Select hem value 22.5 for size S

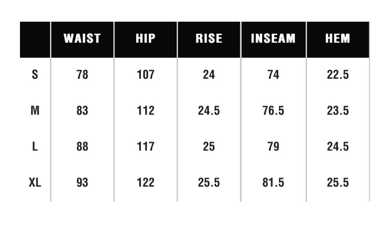tap(338, 75)
